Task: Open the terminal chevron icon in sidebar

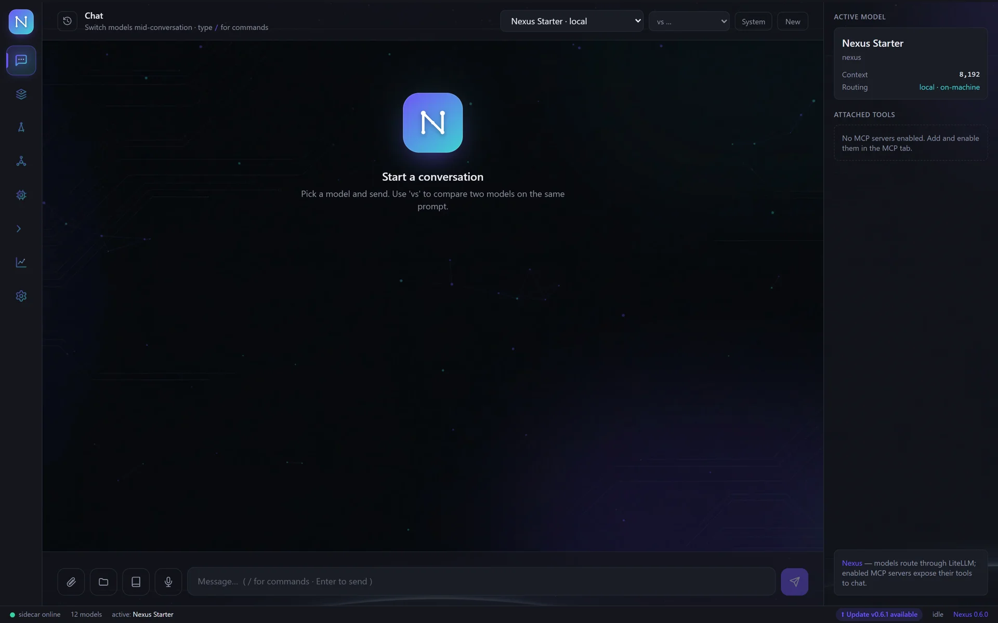Action: tap(19, 228)
